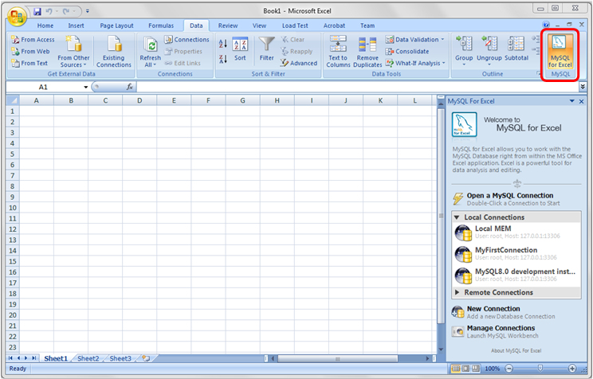Open the Load Test ribbon tab
The height and width of the screenshot is (379, 593).
pos(295,25)
